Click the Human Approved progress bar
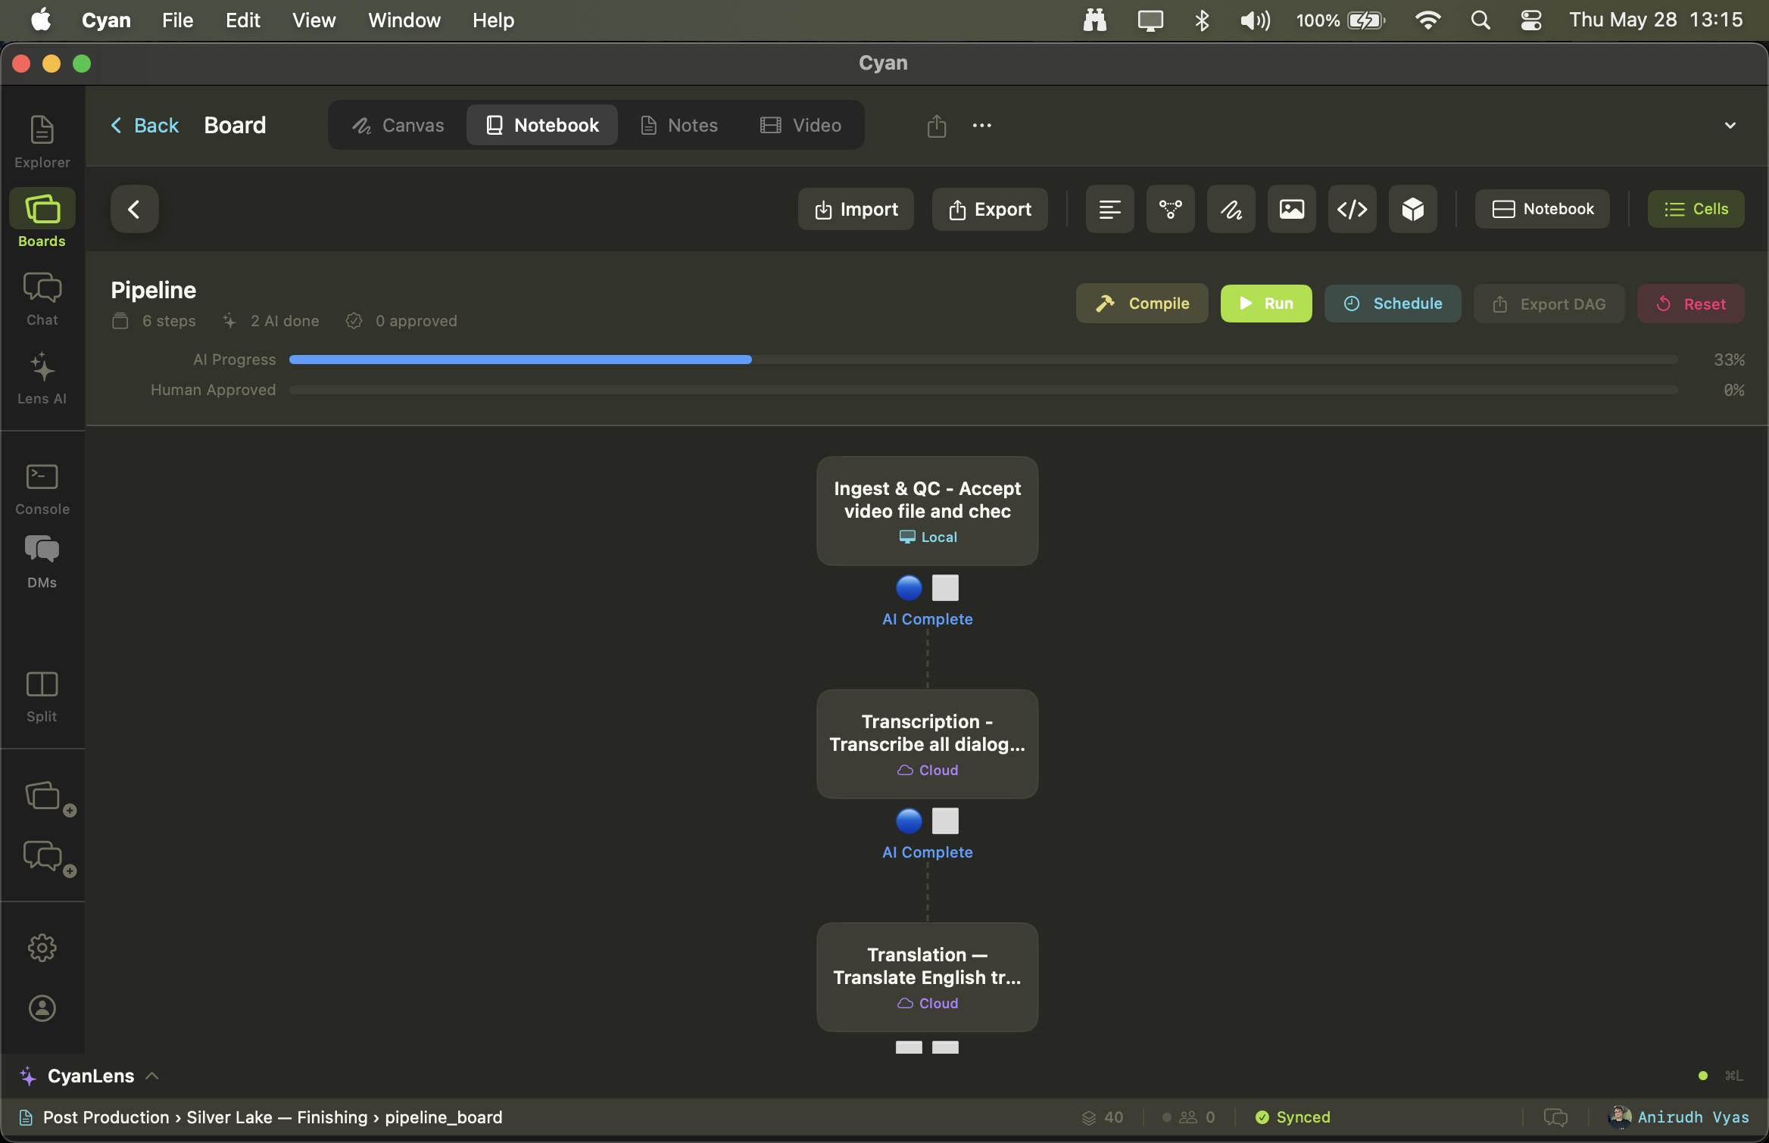Screen dimensions: 1769x1143 tap(983, 390)
